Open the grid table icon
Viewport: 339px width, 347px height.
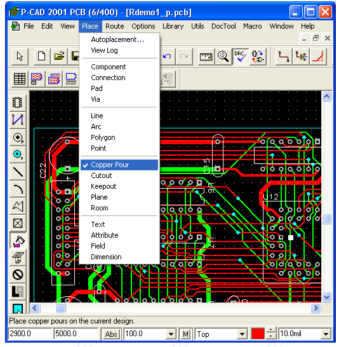click(20, 79)
